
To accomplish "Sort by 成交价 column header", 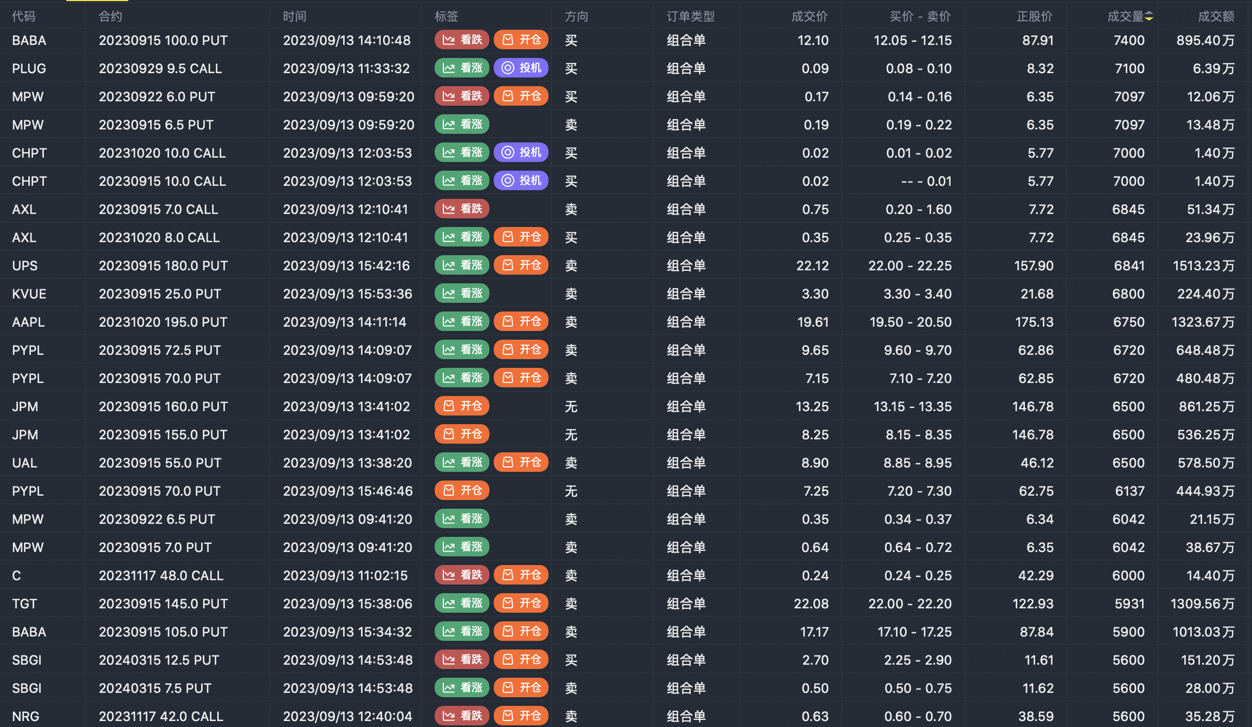I will click(x=809, y=17).
